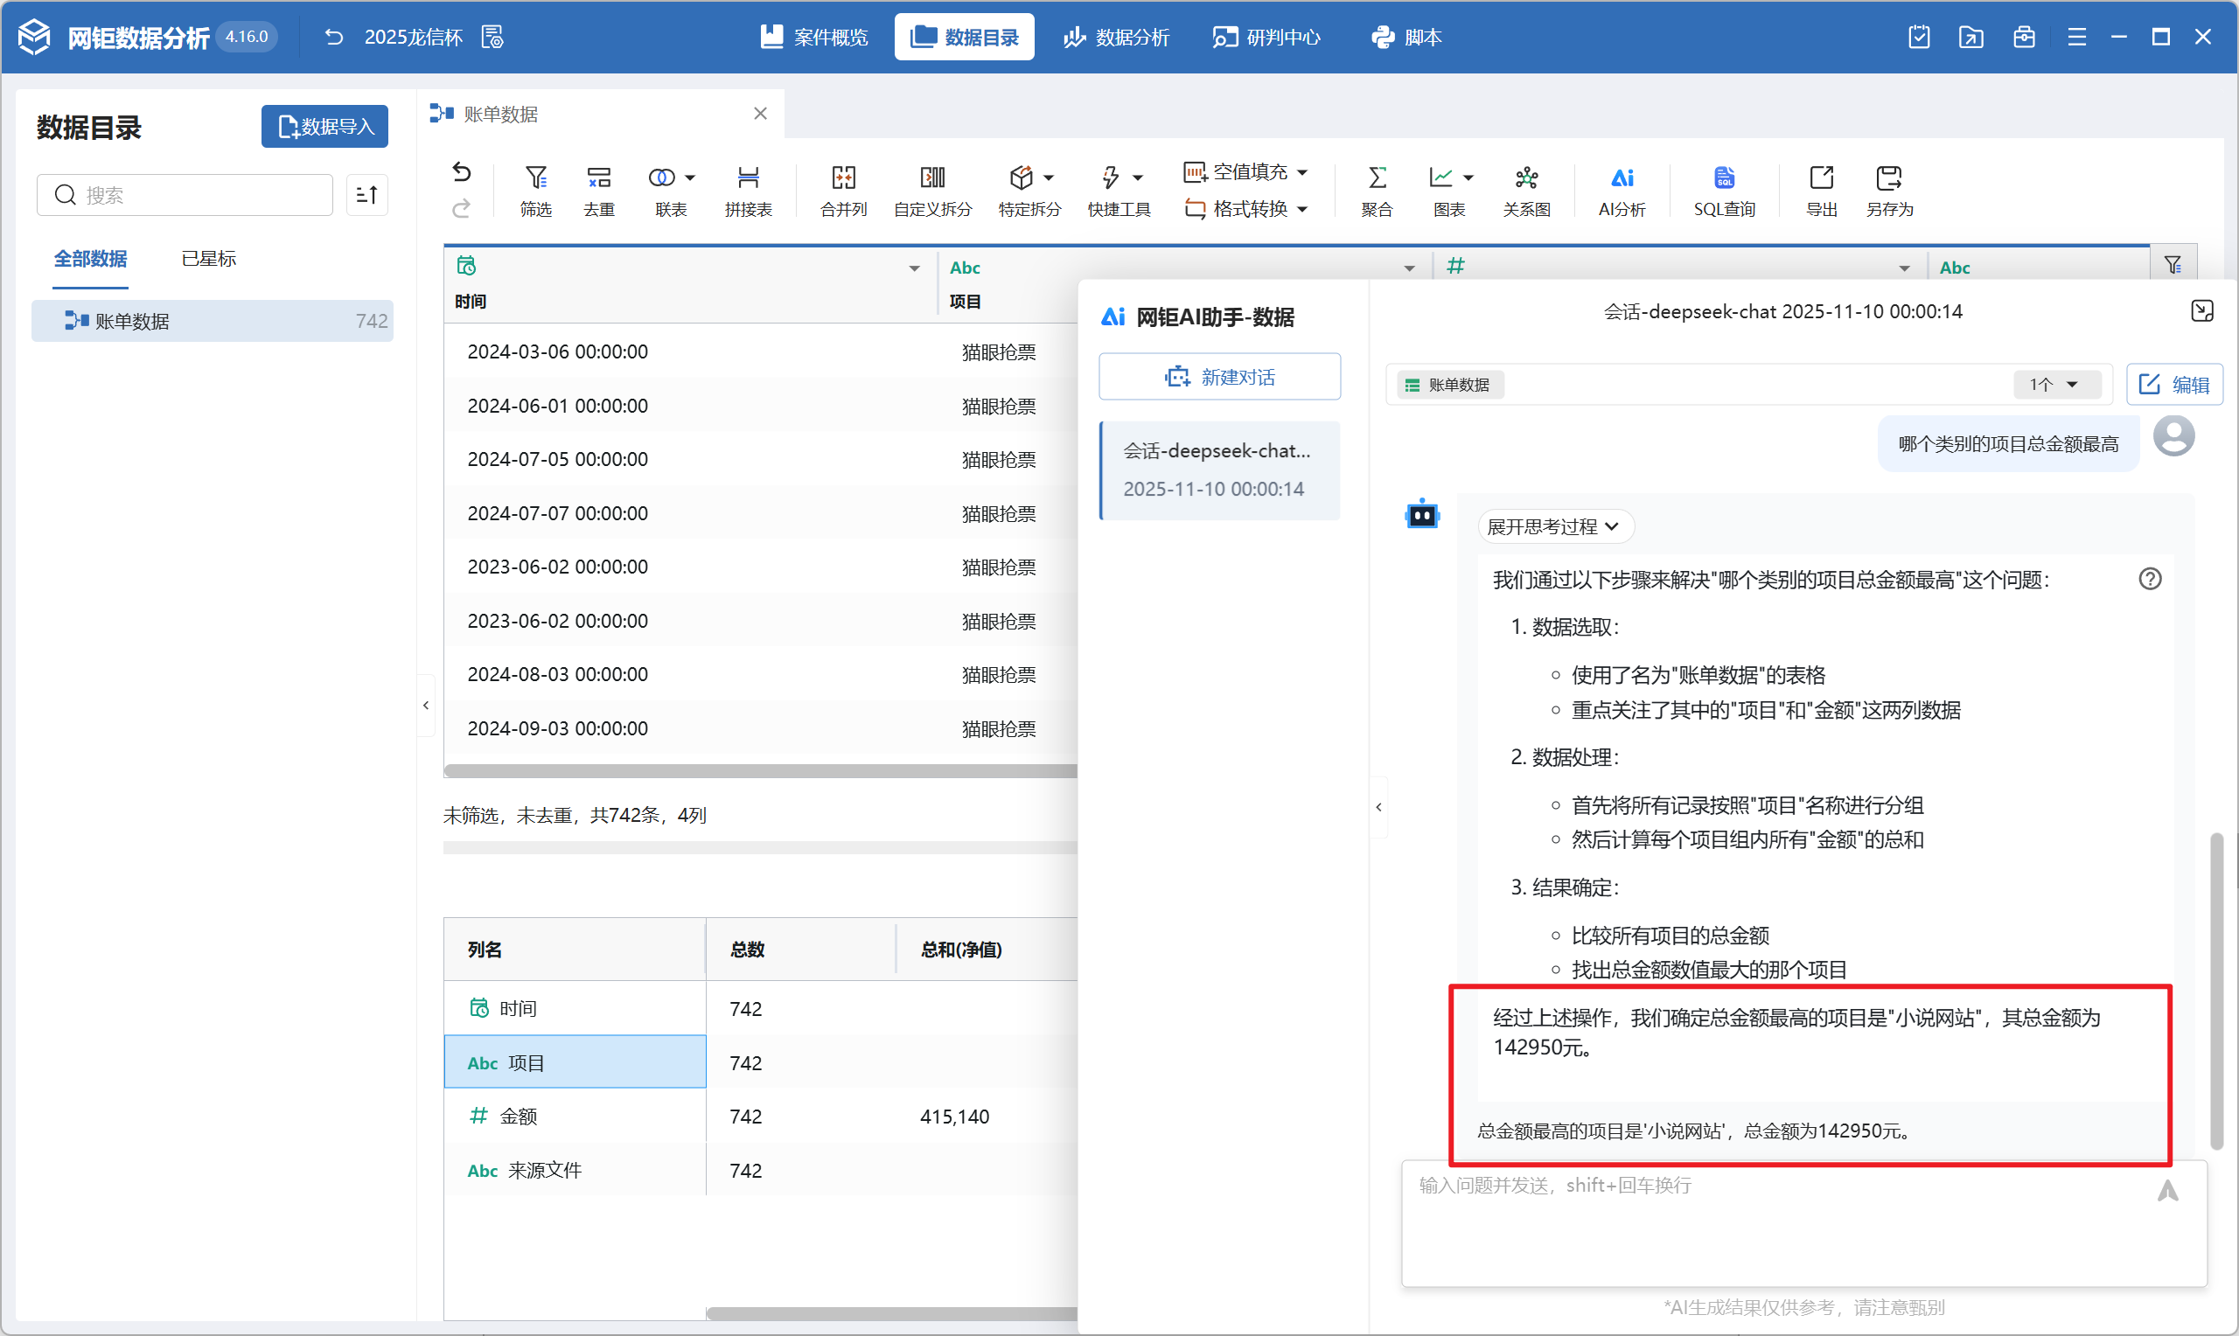The height and width of the screenshot is (1336, 2239).
Task: Click the 聚合 aggregate sigma icon
Action: click(x=1377, y=178)
